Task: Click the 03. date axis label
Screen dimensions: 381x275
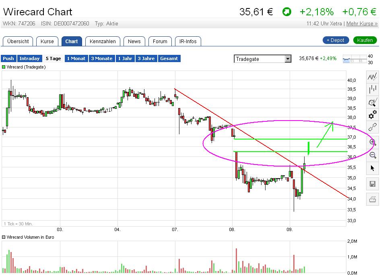Action: click(60, 229)
